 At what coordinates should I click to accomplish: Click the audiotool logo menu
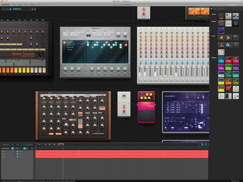(x=6, y=4)
